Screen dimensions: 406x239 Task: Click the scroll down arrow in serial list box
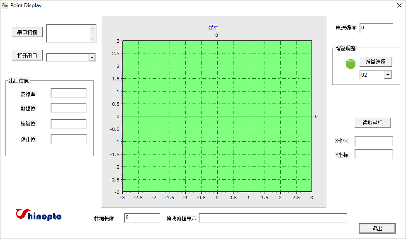[93, 39]
